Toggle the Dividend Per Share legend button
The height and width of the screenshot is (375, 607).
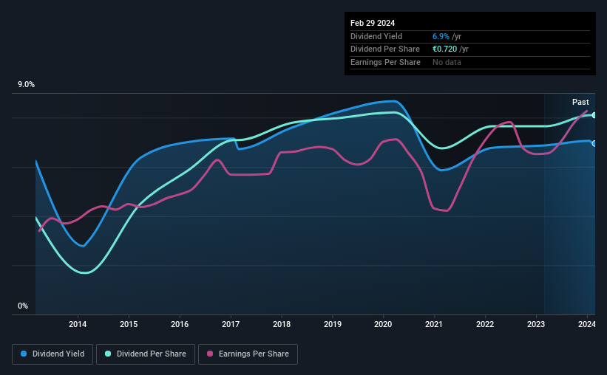(146, 354)
